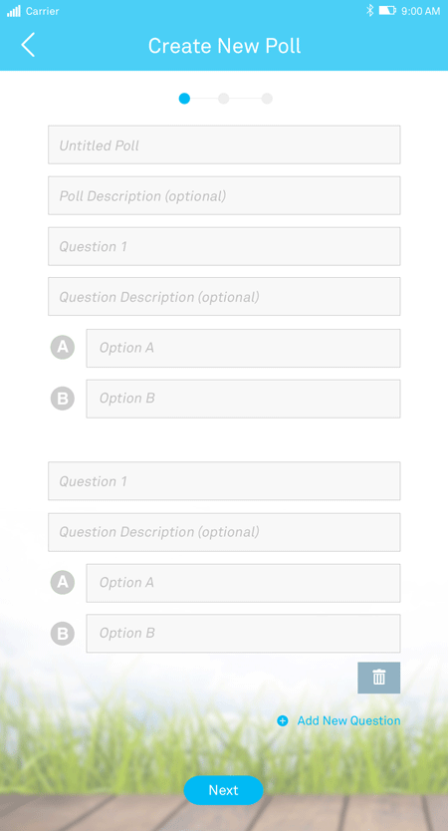Click the trash delete question icon
Screen dimensions: 448x831
pos(378,678)
